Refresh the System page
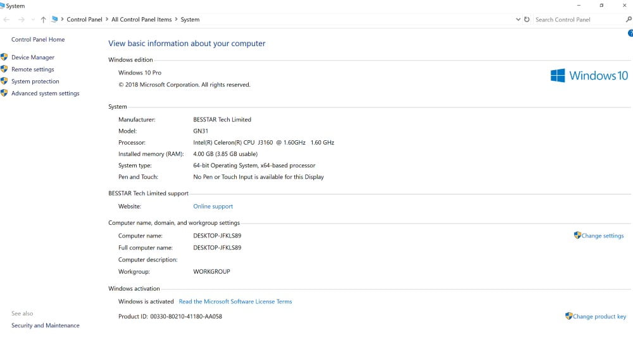This screenshot has width=633, height=338. (x=527, y=20)
